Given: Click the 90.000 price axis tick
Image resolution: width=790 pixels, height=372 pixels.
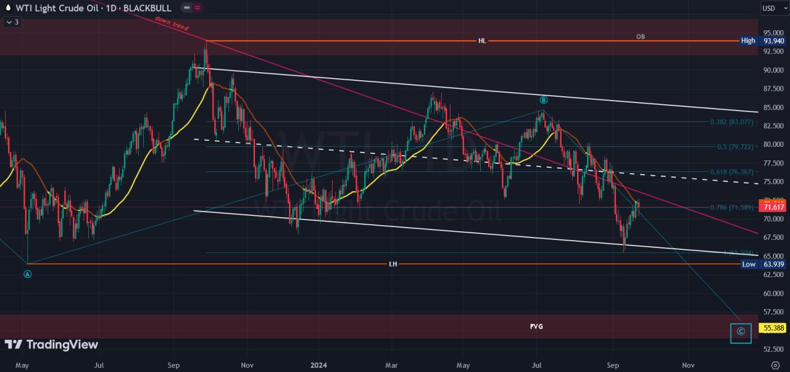Looking at the screenshot, I should click(x=773, y=70).
